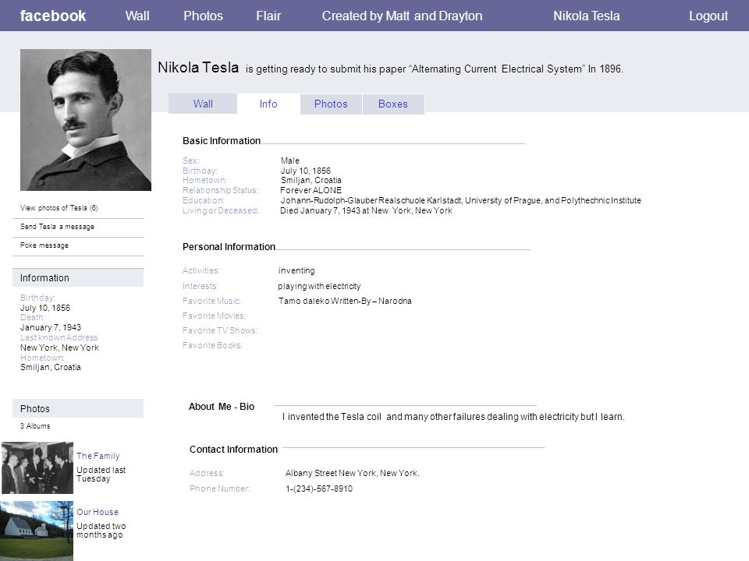Click 'Forever ALONE' relationship status
The image size is (749, 561).
point(311,190)
